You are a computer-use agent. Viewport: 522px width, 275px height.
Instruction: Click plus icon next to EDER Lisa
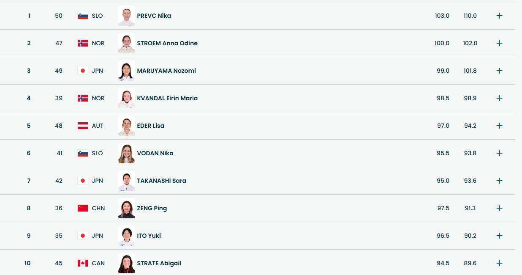[499, 126]
